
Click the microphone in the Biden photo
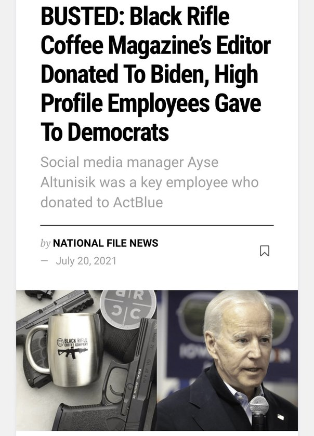pos(258,408)
